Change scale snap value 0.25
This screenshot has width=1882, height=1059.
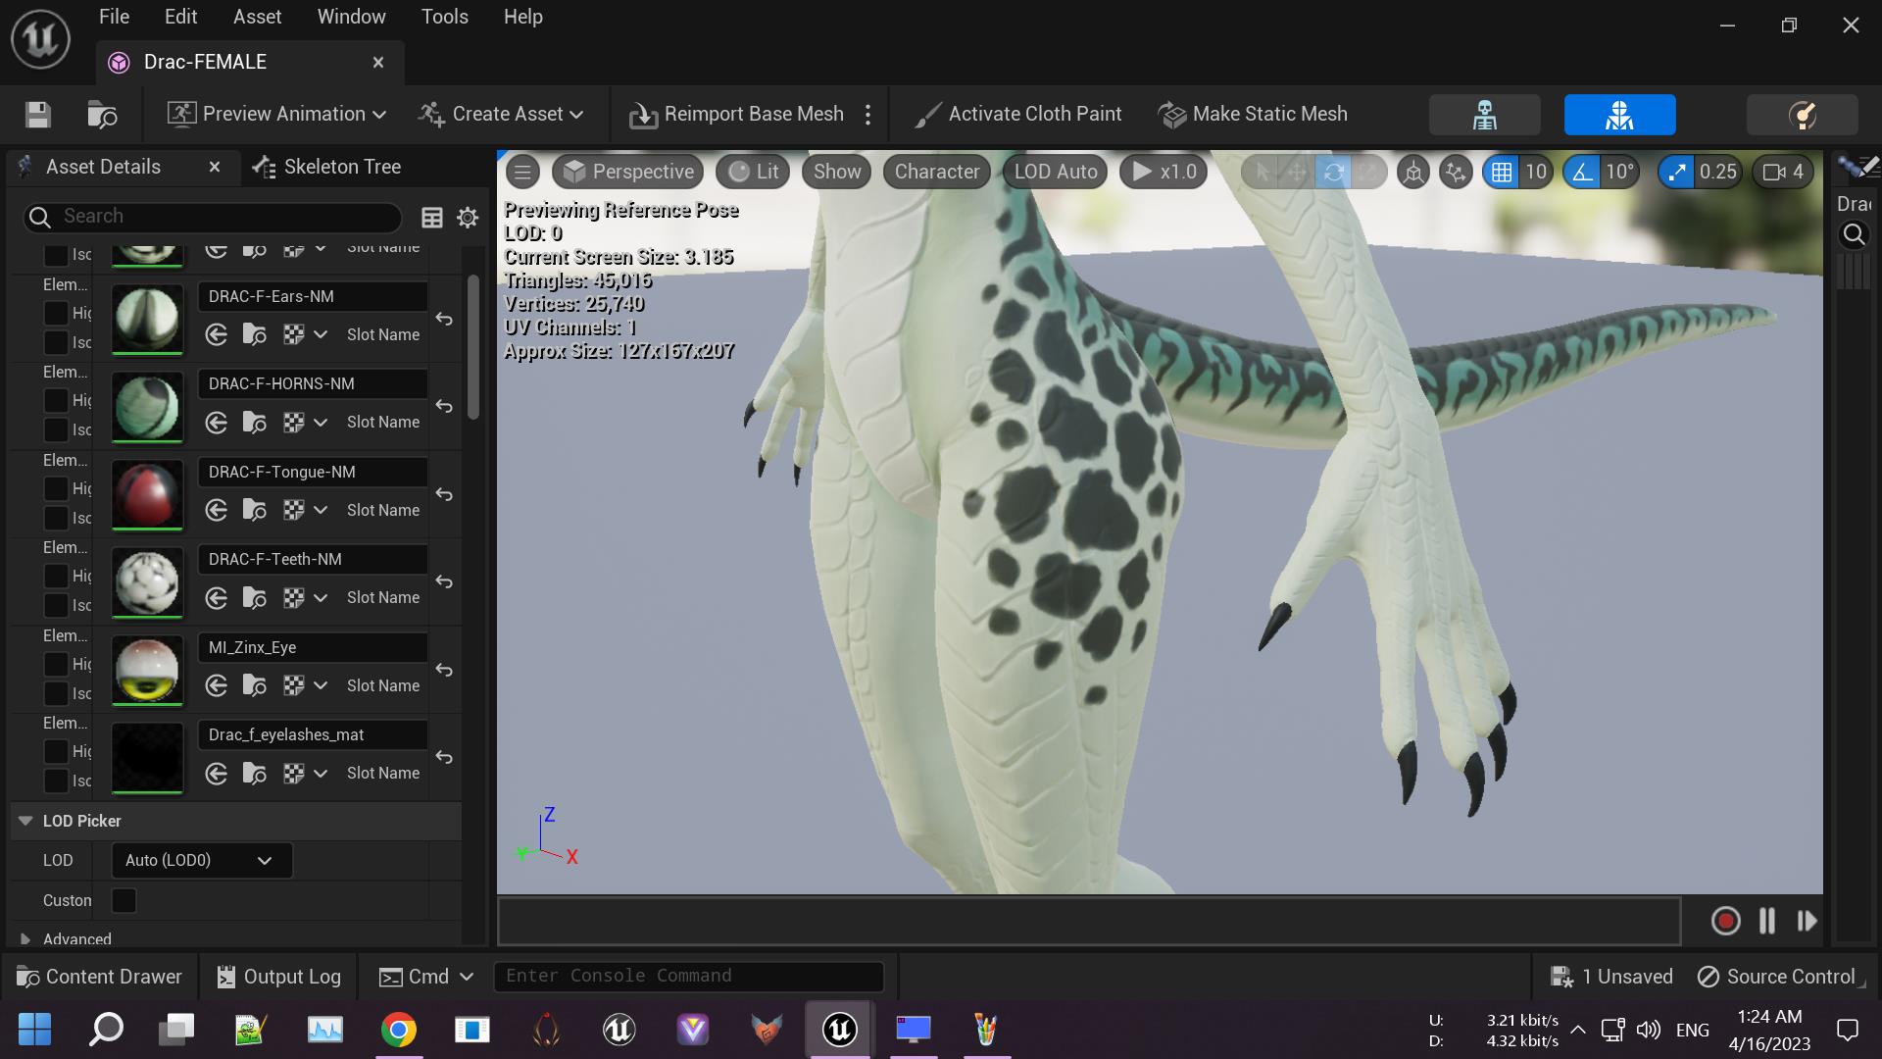(1717, 173)
